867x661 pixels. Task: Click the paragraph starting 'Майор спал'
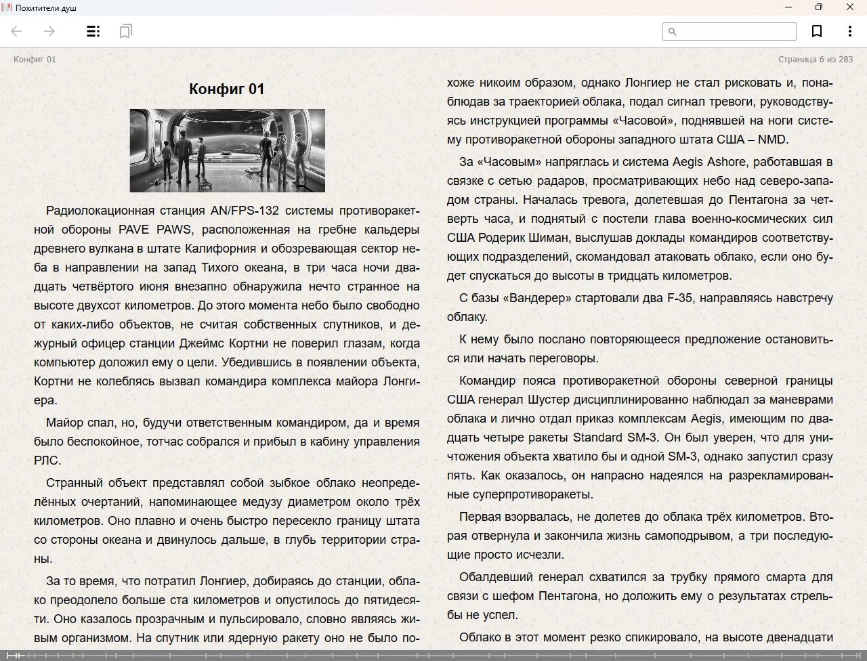tap(226, 442)
